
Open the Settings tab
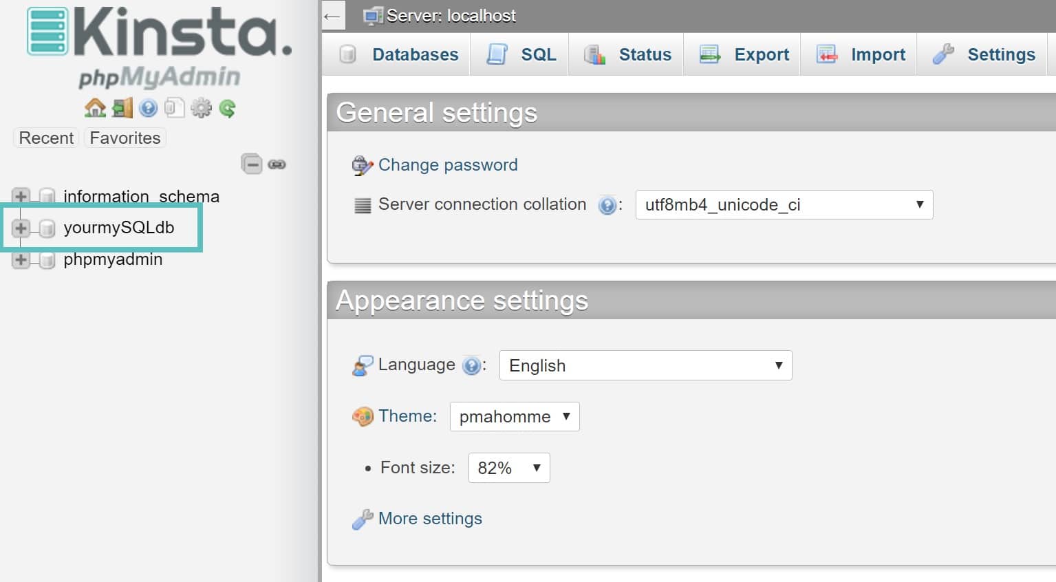(982, 54)
